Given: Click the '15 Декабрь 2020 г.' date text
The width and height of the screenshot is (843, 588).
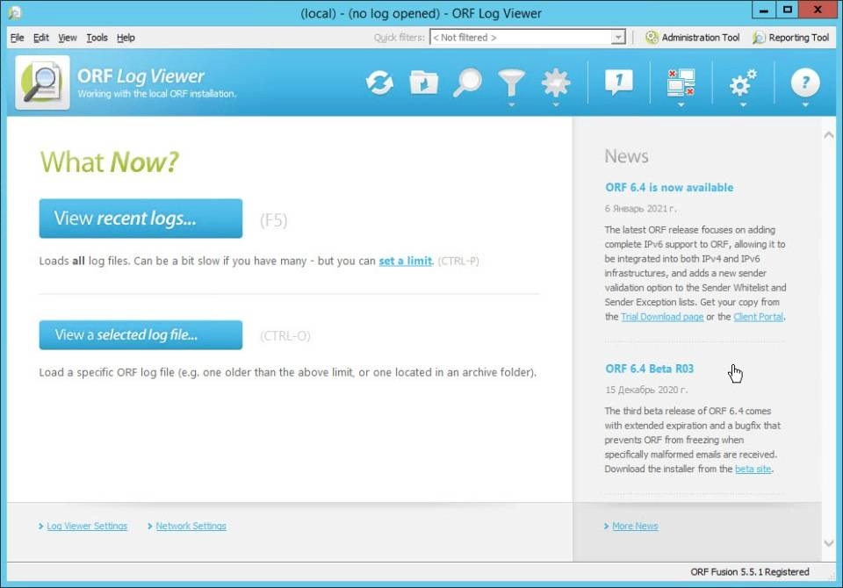Looking at the screenshot, I should click(646, 390).
